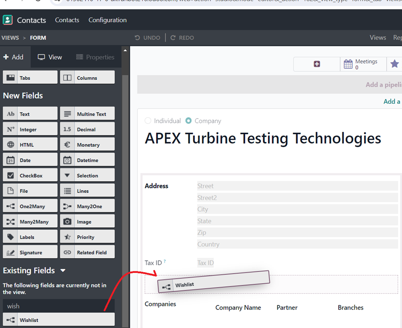Select the Integer new field
Image resolution: width=402 pixels, height=328 pixels.
(x=30, y=129)
